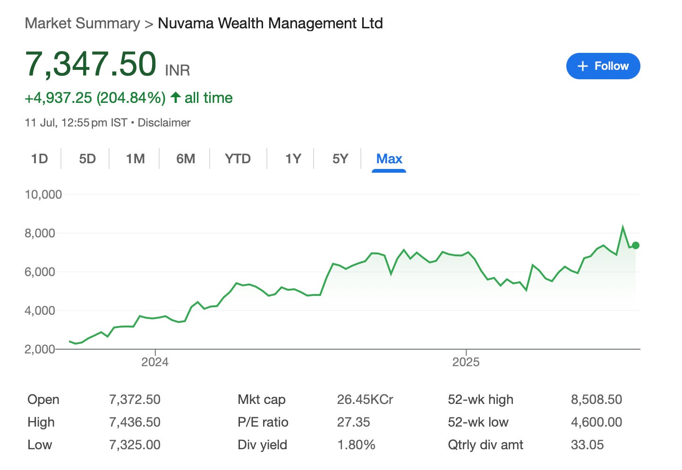Click the 10,000 y-axis label
This screenshot has width=682, height=470.
click(43, 194)
